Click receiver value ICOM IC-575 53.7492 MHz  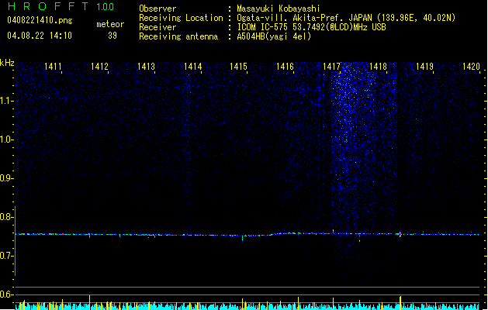click(x=311, y=27)
